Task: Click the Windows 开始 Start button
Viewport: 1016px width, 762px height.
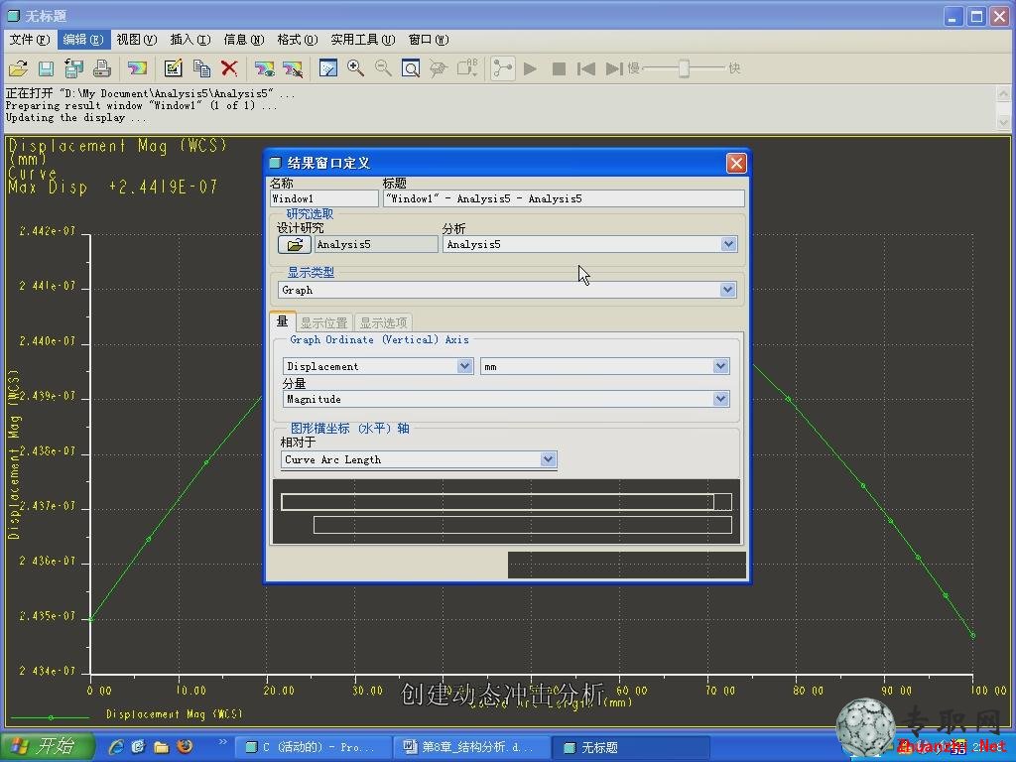Action: point(48,747)
